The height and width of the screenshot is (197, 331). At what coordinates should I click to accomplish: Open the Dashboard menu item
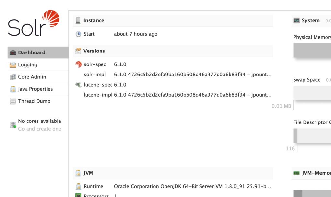(x=38, y=52)
